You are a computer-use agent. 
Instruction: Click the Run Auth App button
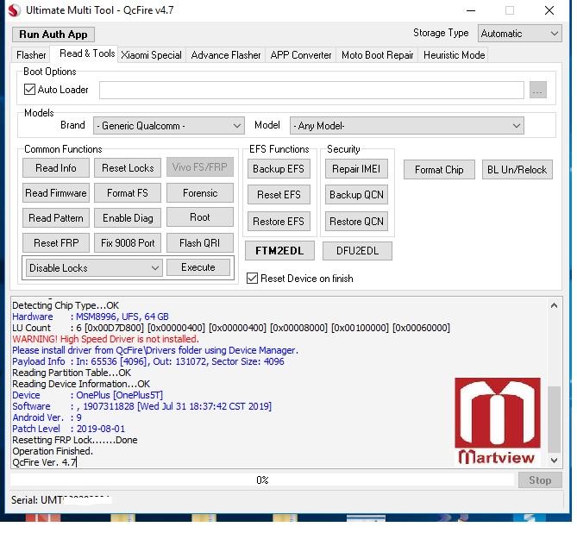[x=53, y=34]
